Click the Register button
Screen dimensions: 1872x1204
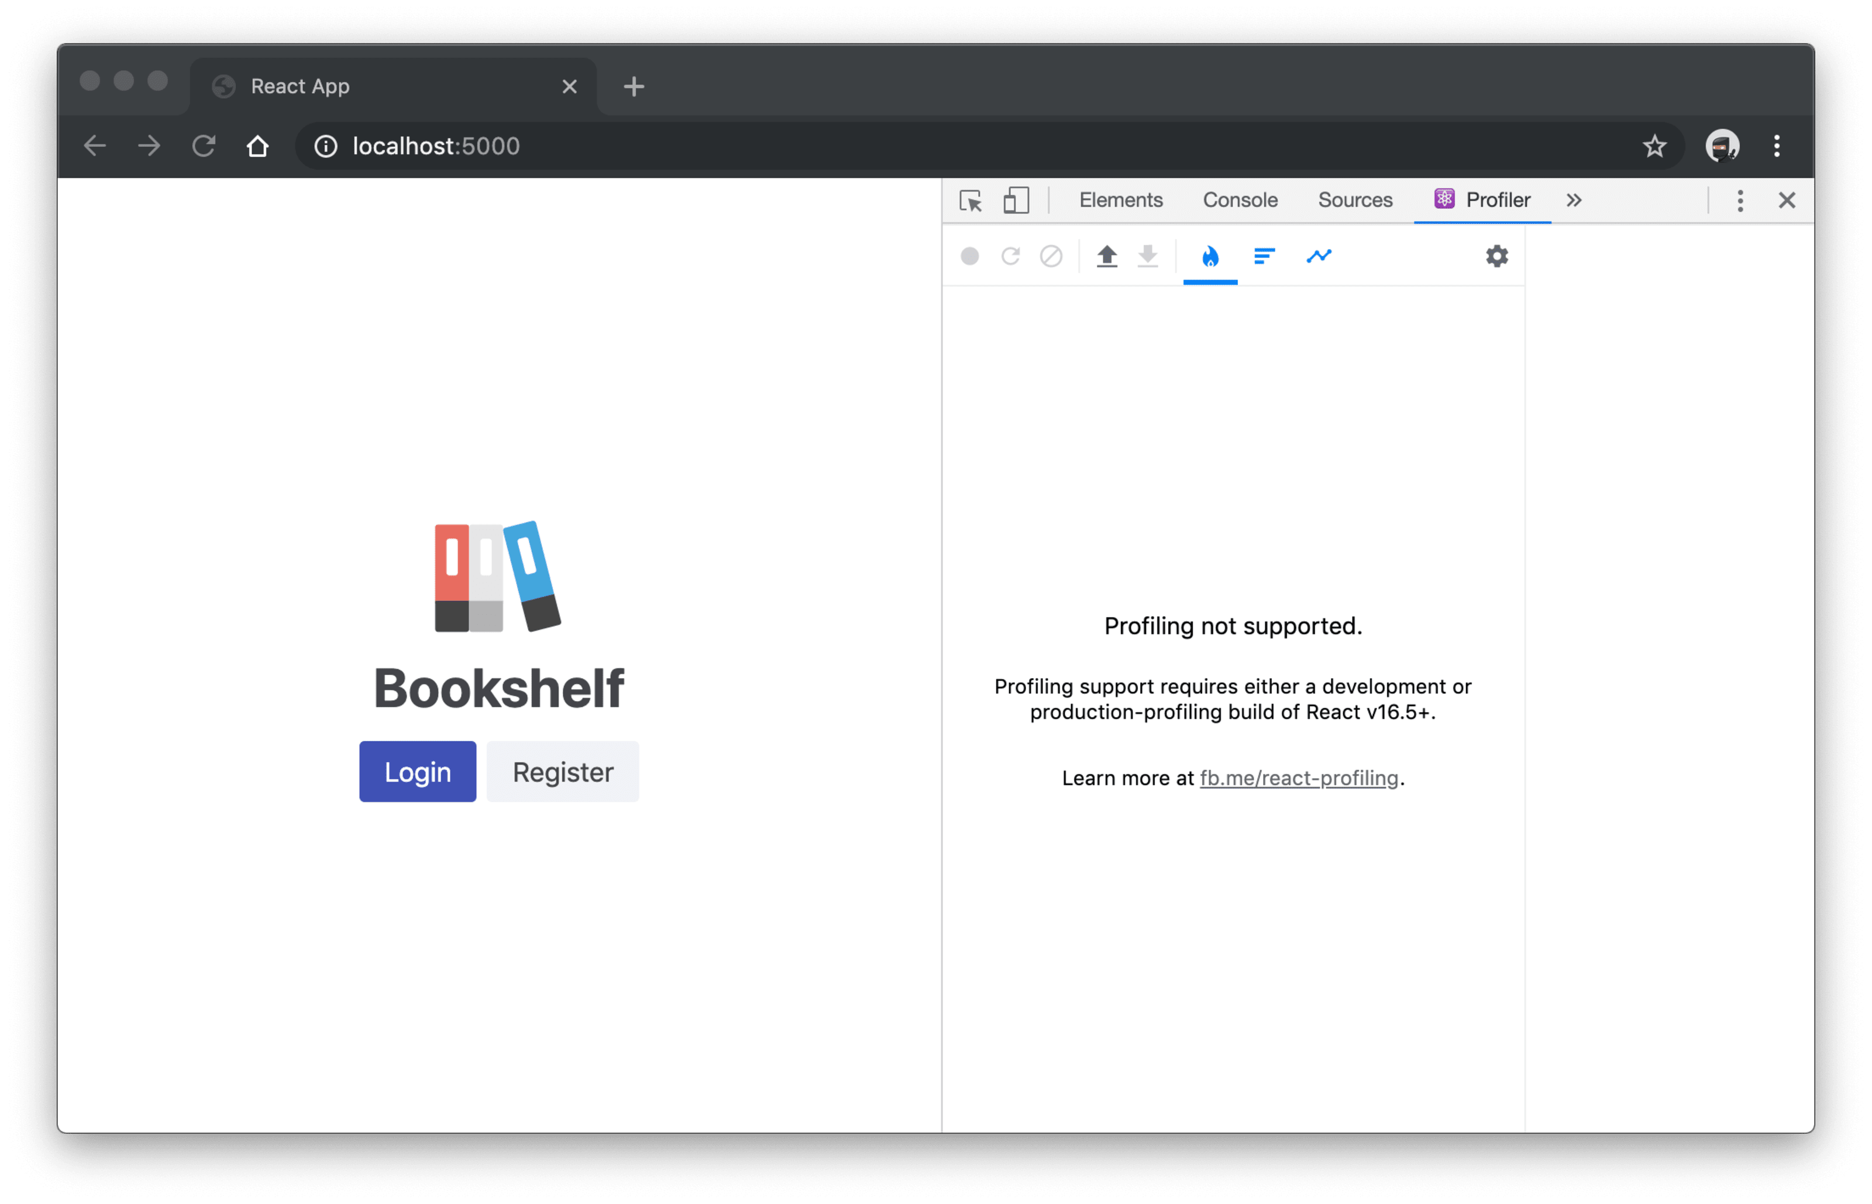coord(563,771)
